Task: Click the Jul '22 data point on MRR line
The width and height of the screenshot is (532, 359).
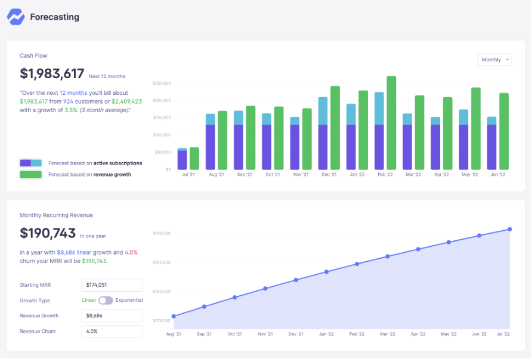Action: [x=510, y=229]
